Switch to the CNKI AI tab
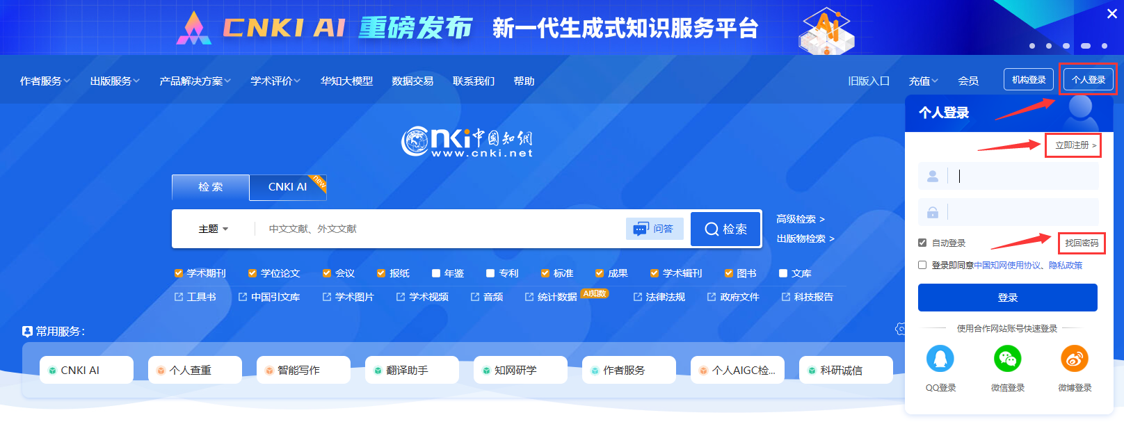Viewport: 1124px width, 422px height. pyautogui.click(x=288, y=187)
